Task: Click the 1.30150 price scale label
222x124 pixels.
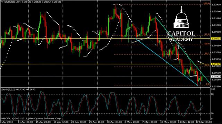Action: (216, 45)
